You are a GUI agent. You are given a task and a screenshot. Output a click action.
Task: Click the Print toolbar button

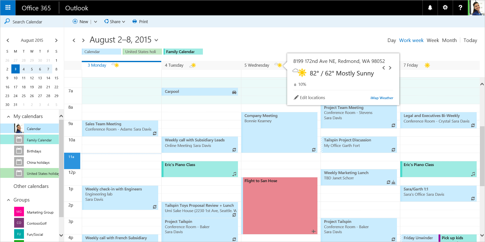[x=140, y=22]
